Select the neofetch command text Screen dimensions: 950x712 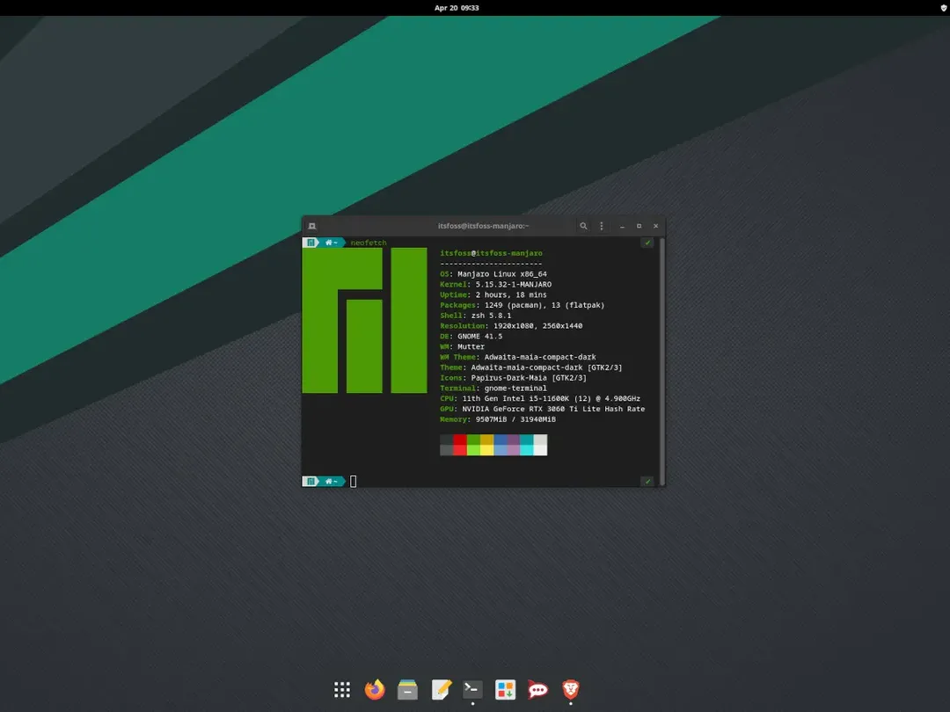pyautogui.click(x=368, y=243)
